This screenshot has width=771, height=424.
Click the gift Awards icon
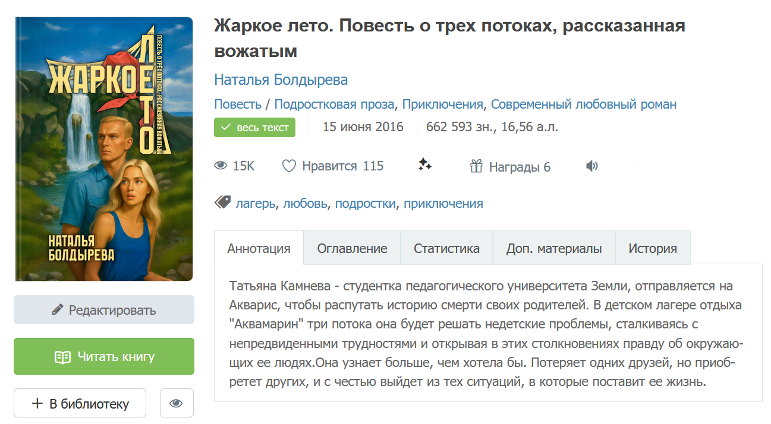tap(476, 166)
